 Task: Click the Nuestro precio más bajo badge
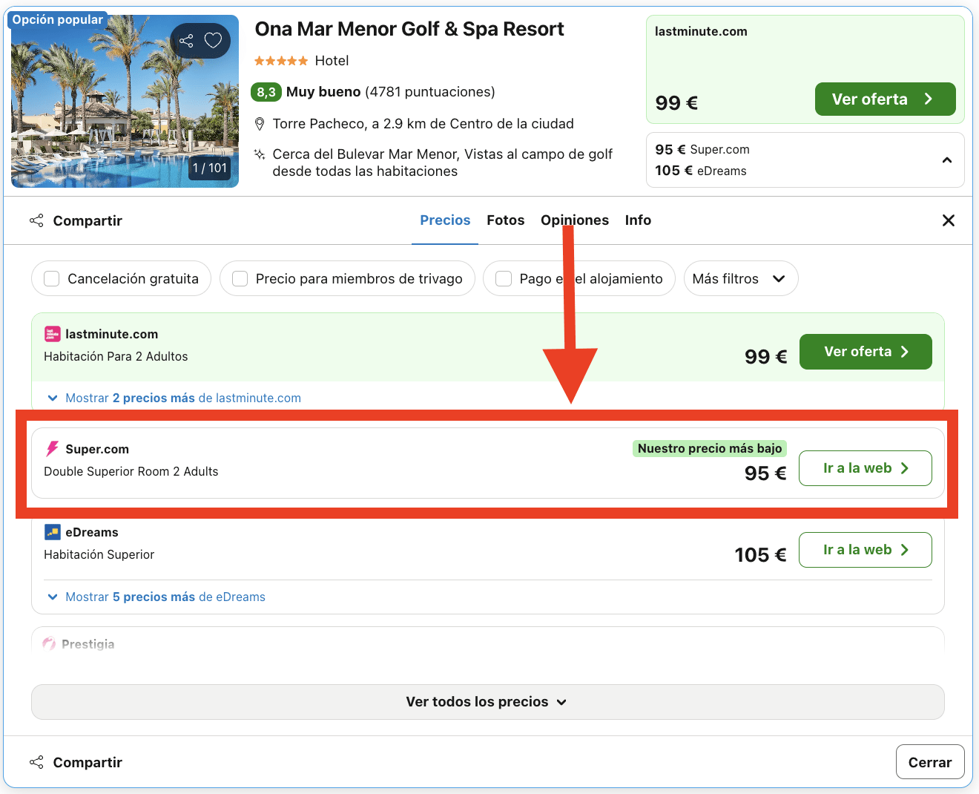click(710, 448)
